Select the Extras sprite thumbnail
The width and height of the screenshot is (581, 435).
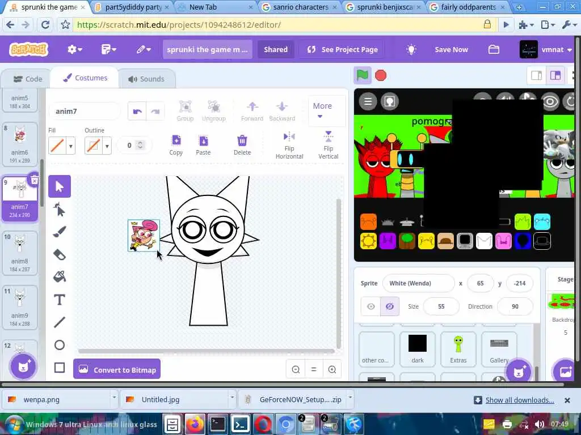(458, 349)
